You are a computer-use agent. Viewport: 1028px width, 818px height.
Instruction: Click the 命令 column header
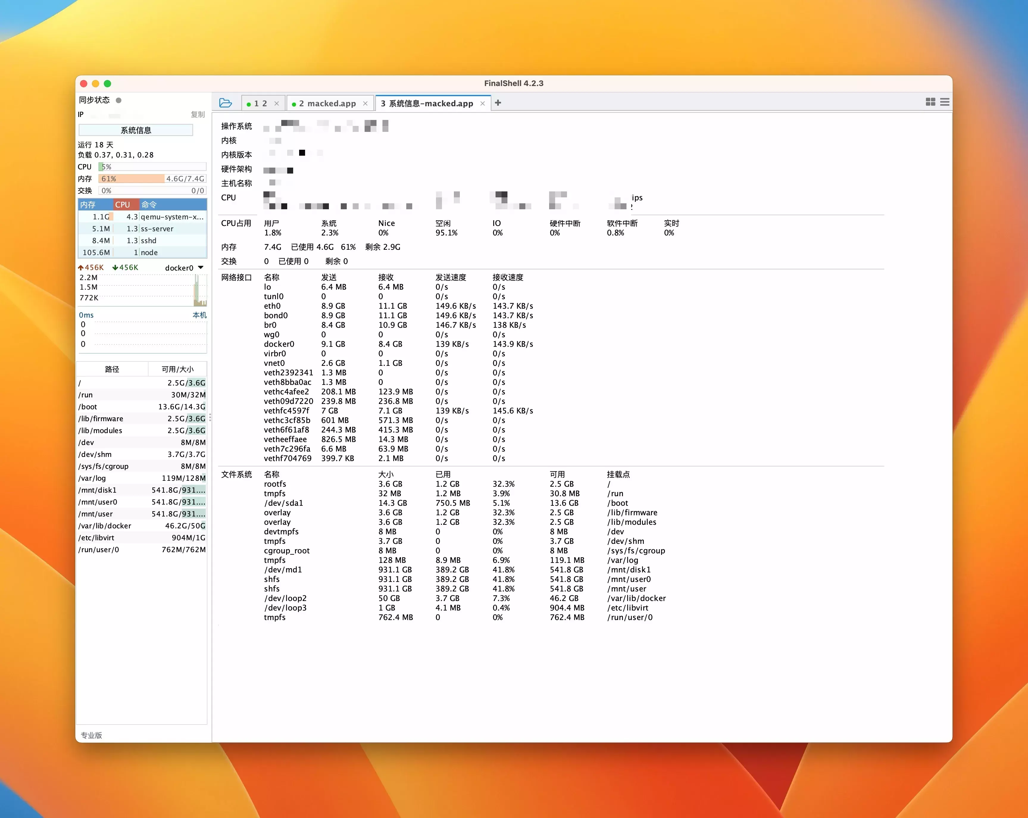click(x=149, y=204)
